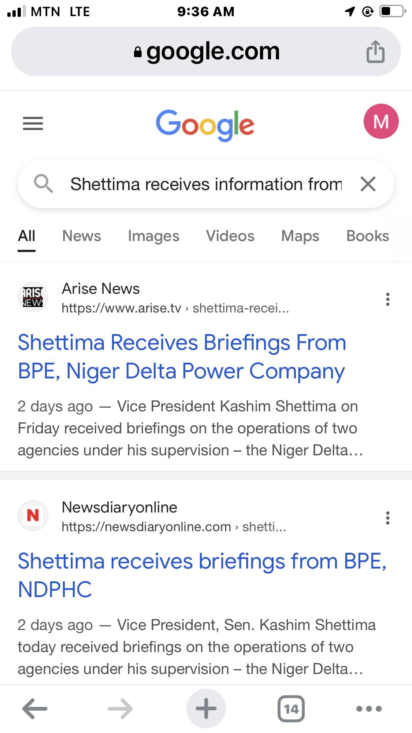The height and width of the screenshot is (733, 412).
Task: Tap the share icon in address bar
Action: (375, 52)
